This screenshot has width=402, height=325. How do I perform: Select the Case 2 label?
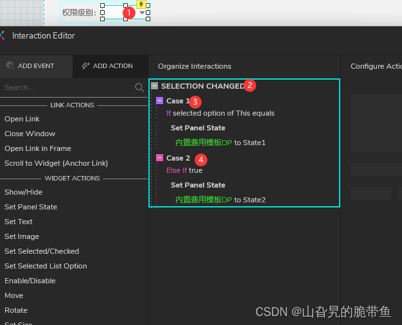(178, 158)
